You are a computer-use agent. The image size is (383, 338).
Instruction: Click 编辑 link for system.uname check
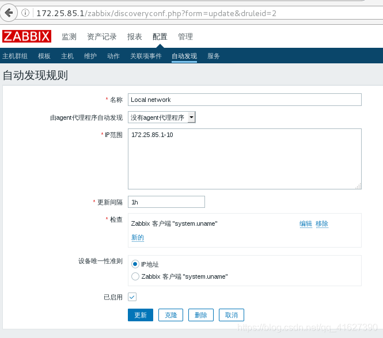click(306, 224)
